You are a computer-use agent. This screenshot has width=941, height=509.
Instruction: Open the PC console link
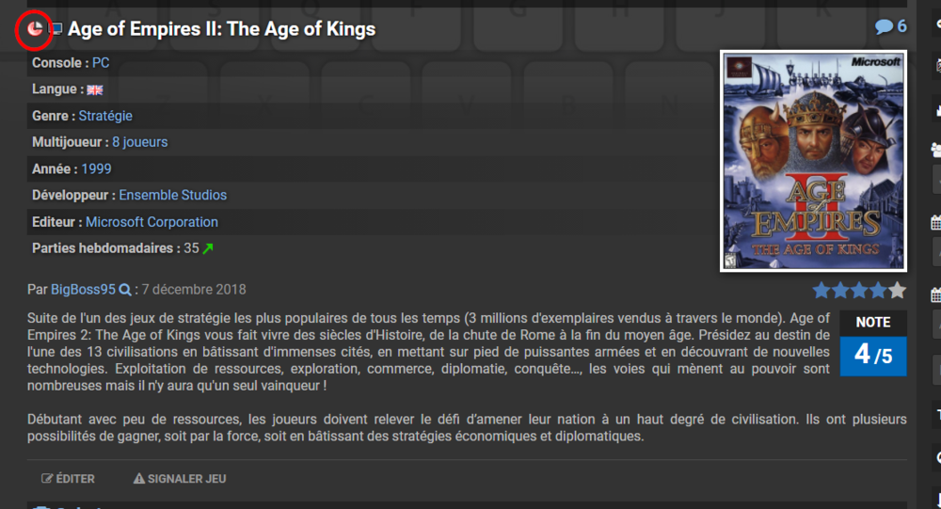(x=101, y=63)
